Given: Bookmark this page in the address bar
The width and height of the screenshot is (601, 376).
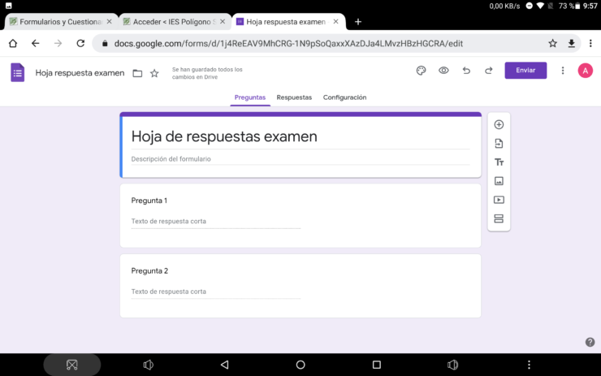Looking at the screenshot, I should pyautogui.click(x=553, y=43).
